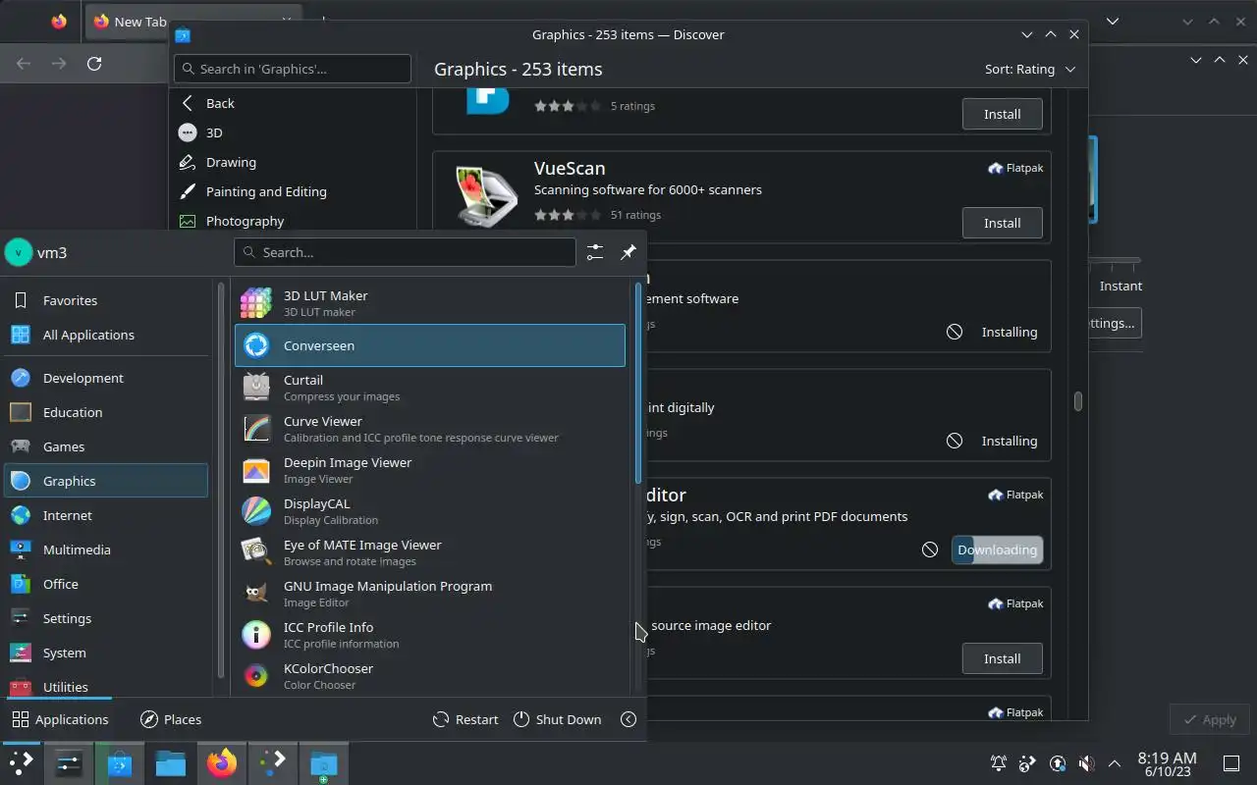This screenshot has width=1257, height=785.
Task: Toggle pin to keep launcher open
Action: [628, 252]
